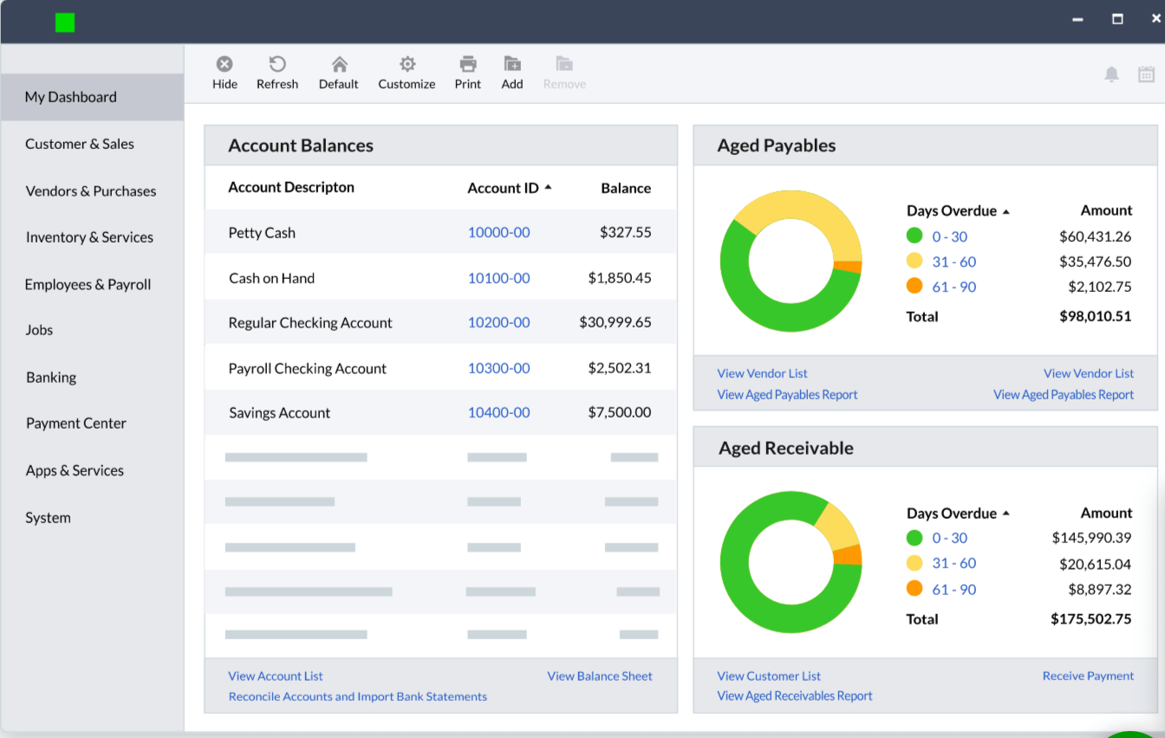Open notifications bell icon
The height and width of the screenshot is (738, 1165).
click(x=1111, y=74)
